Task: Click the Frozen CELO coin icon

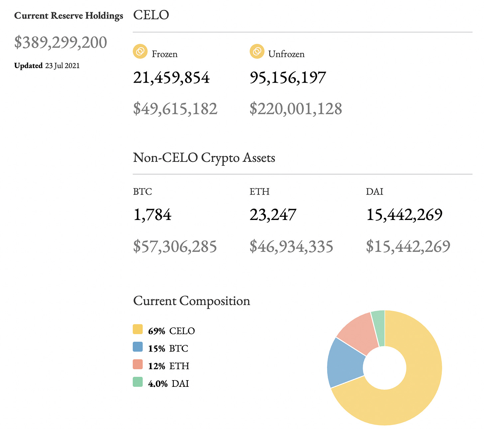Action: pos(140,52)
